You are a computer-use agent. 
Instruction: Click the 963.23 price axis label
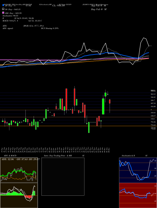tap(153, 94)
